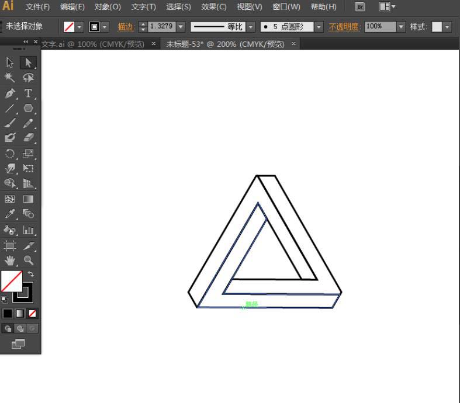This screenshot has height=403, width=460.
Task: Select the Blob Brush tool
Action: 10,137
